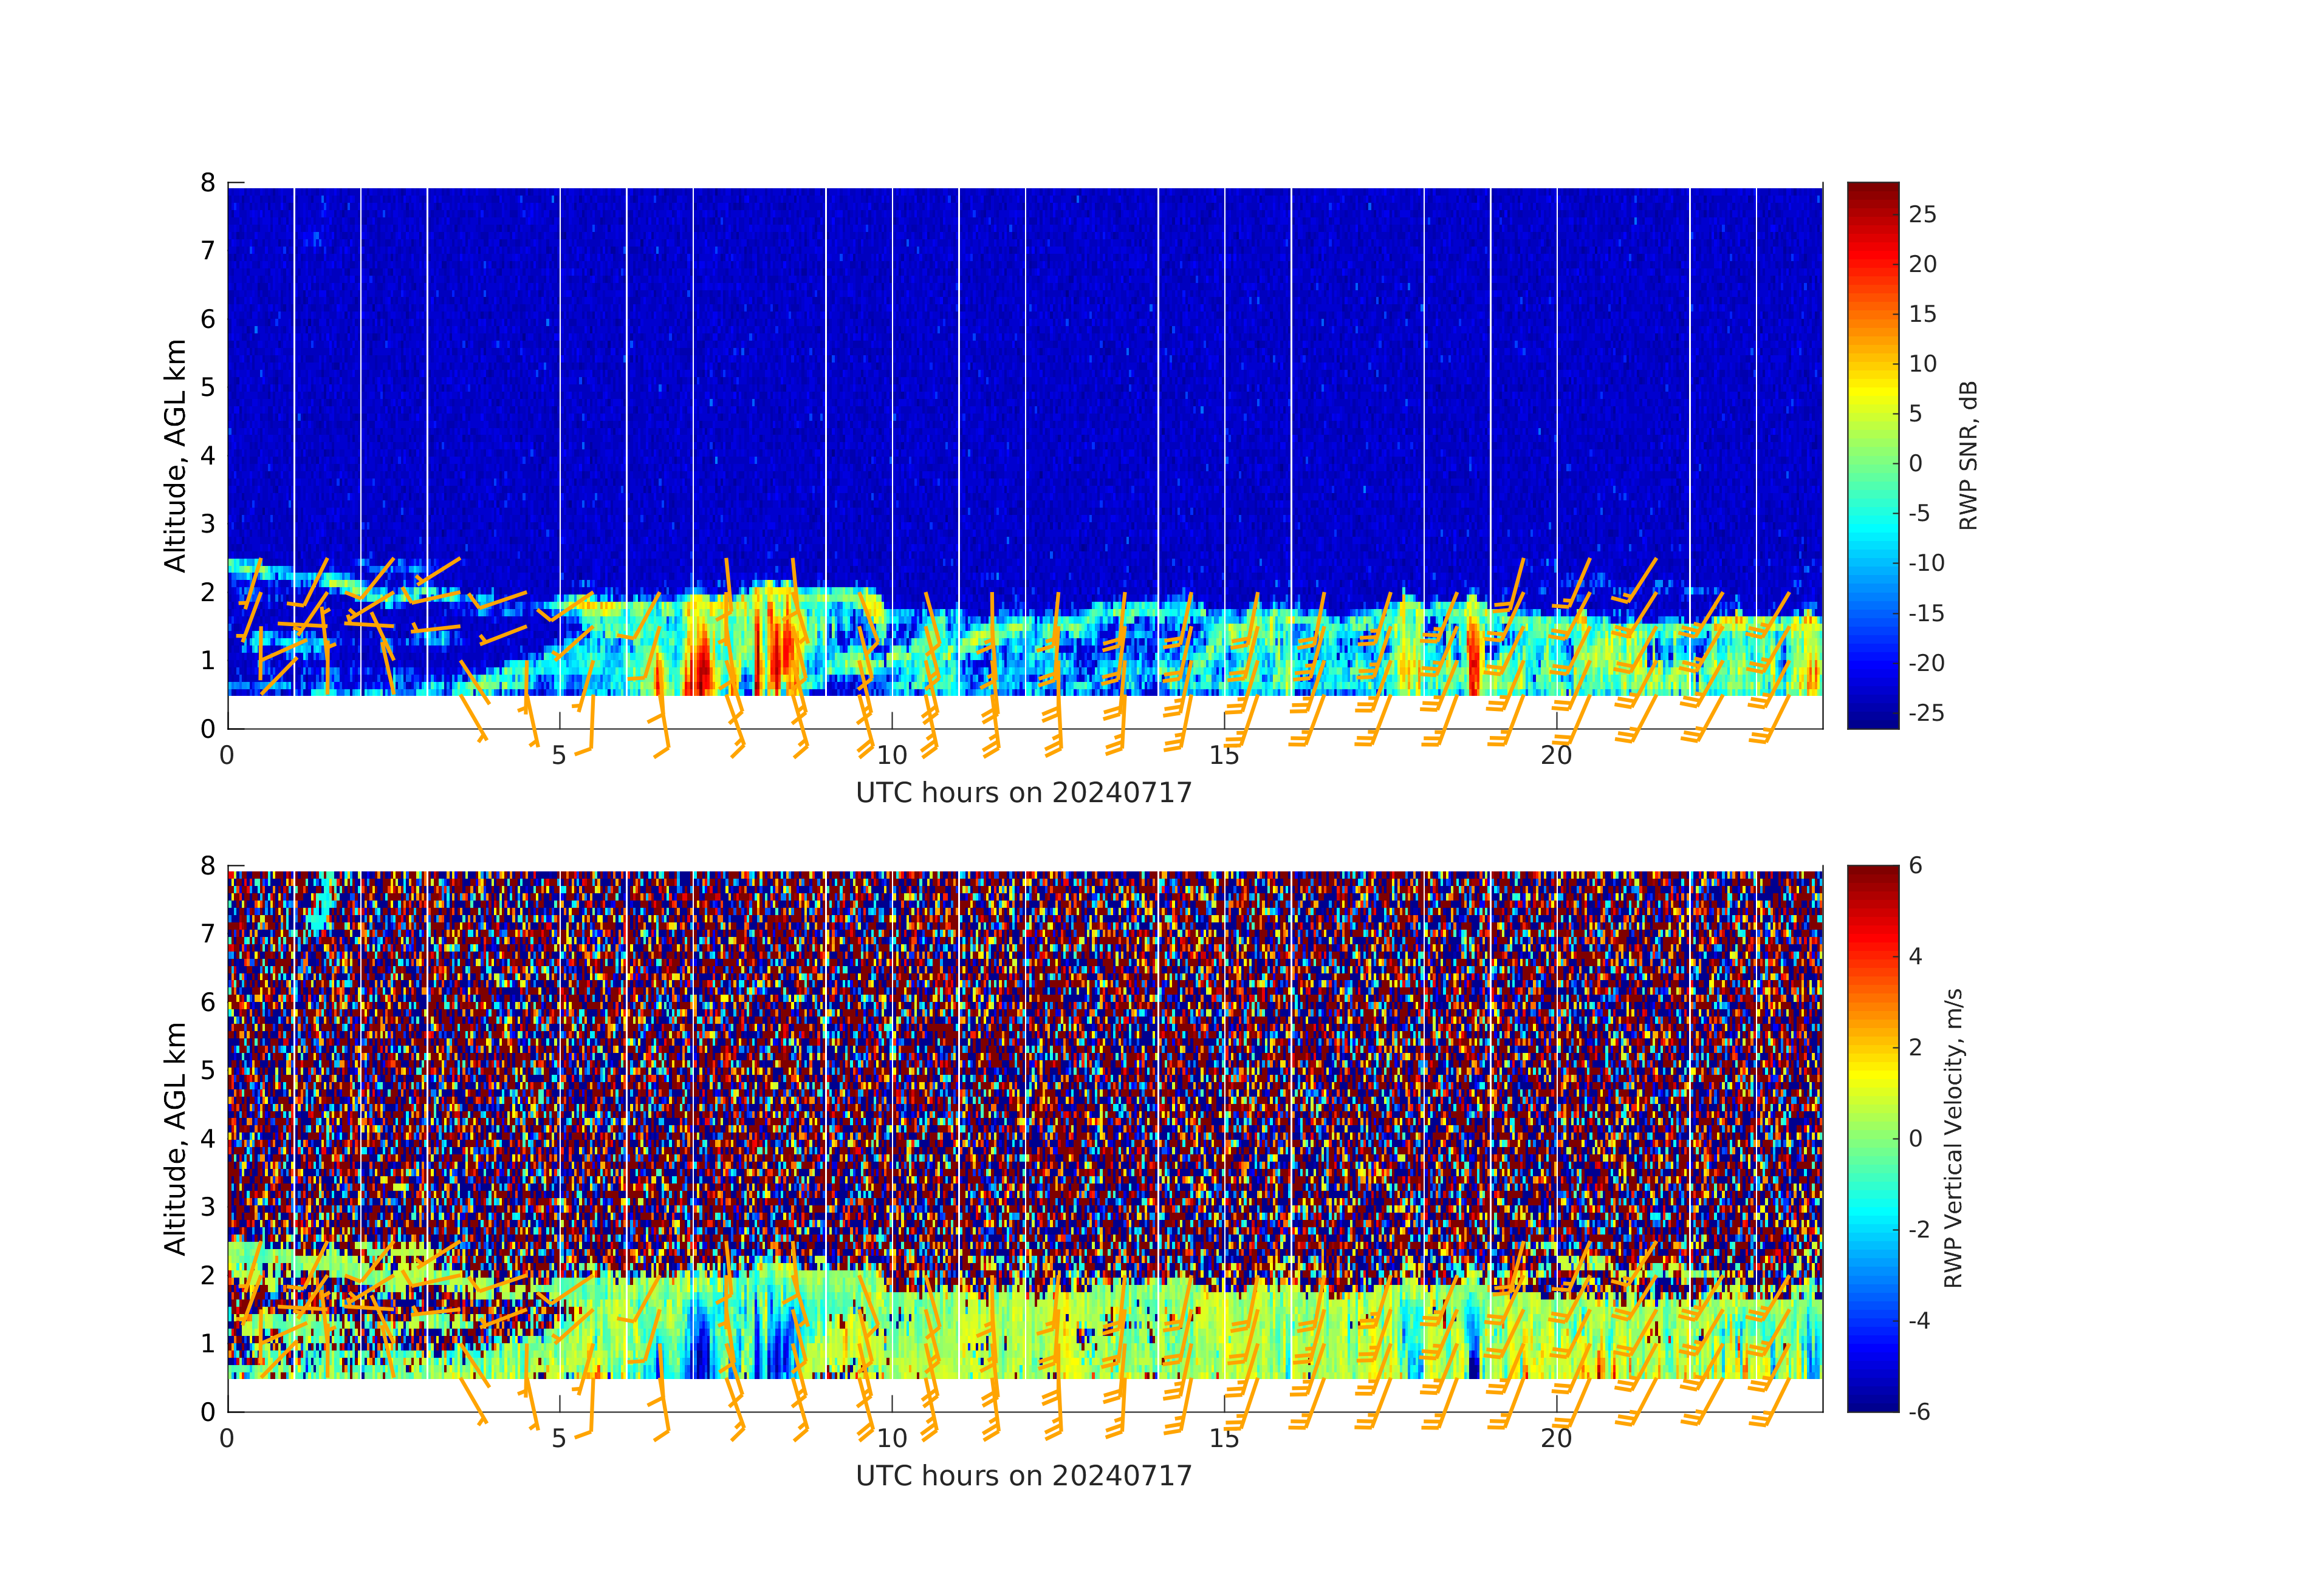This screenshot has height=1594, width=2324.
Task: Click hour 10 tick label on top plot
Action: (x=891, y=755)
